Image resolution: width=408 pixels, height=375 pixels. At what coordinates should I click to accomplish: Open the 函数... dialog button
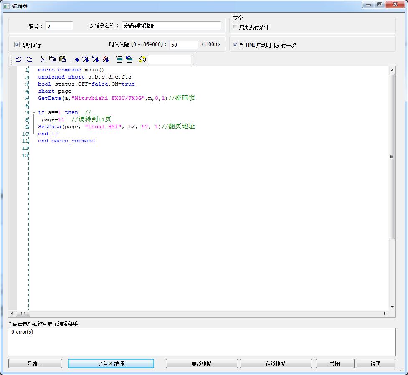[35, 364]
